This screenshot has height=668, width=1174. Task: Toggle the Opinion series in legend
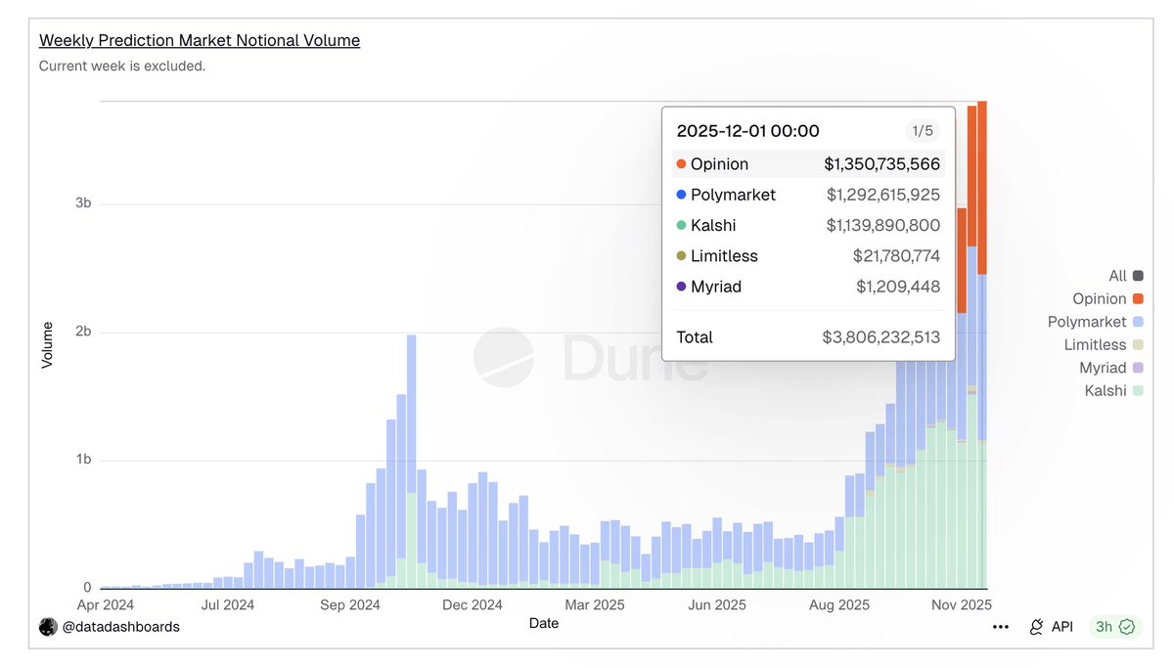(1107, 299)
